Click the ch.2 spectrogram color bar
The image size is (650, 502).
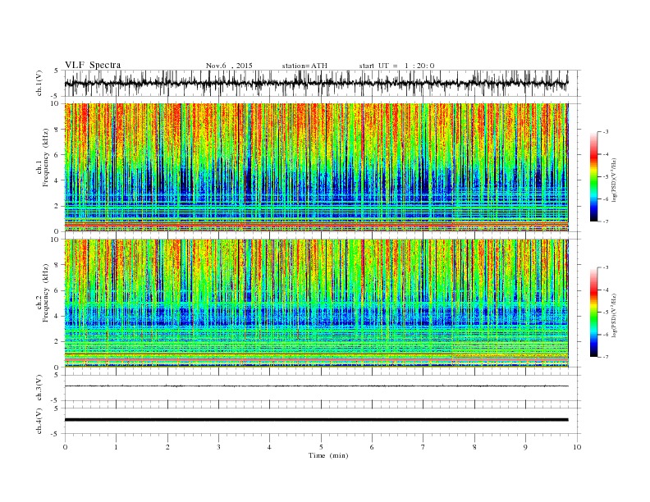click(593, 313)
